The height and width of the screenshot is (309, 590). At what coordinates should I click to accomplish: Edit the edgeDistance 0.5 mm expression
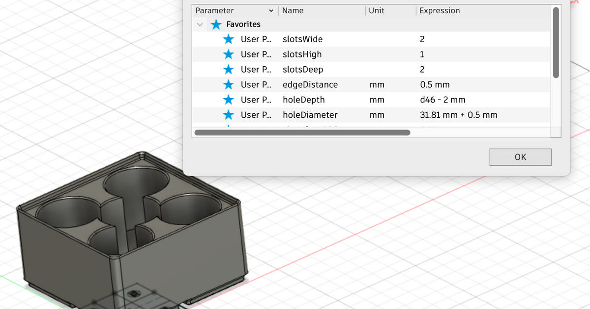tap(435, 84)
